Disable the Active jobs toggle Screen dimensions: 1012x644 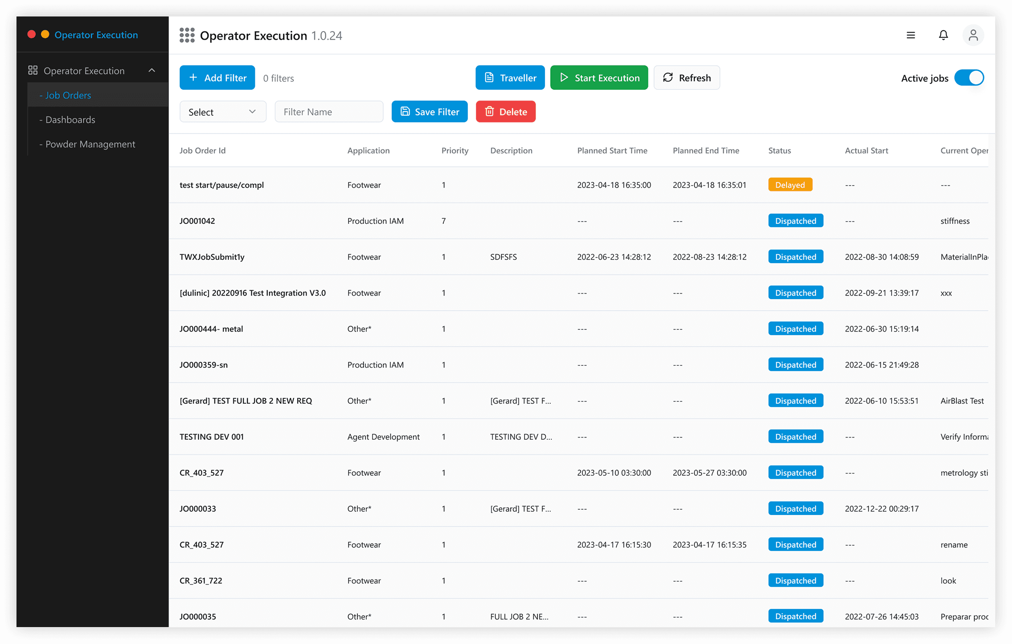[969, 78]
